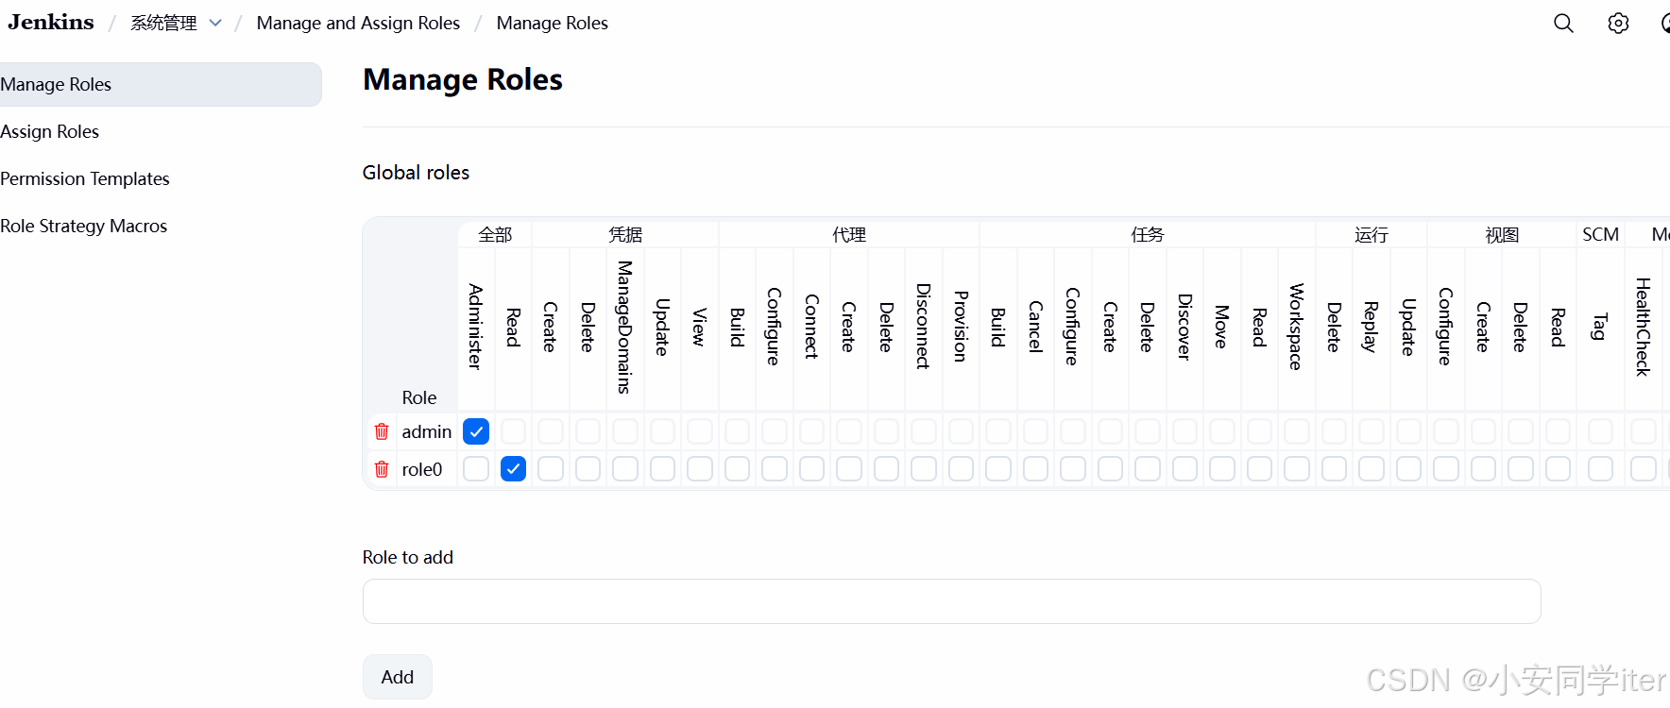This screenshot has height=708, width=1670.
Task: Click the 代理 group header
Action: click(x=849, y=234)
